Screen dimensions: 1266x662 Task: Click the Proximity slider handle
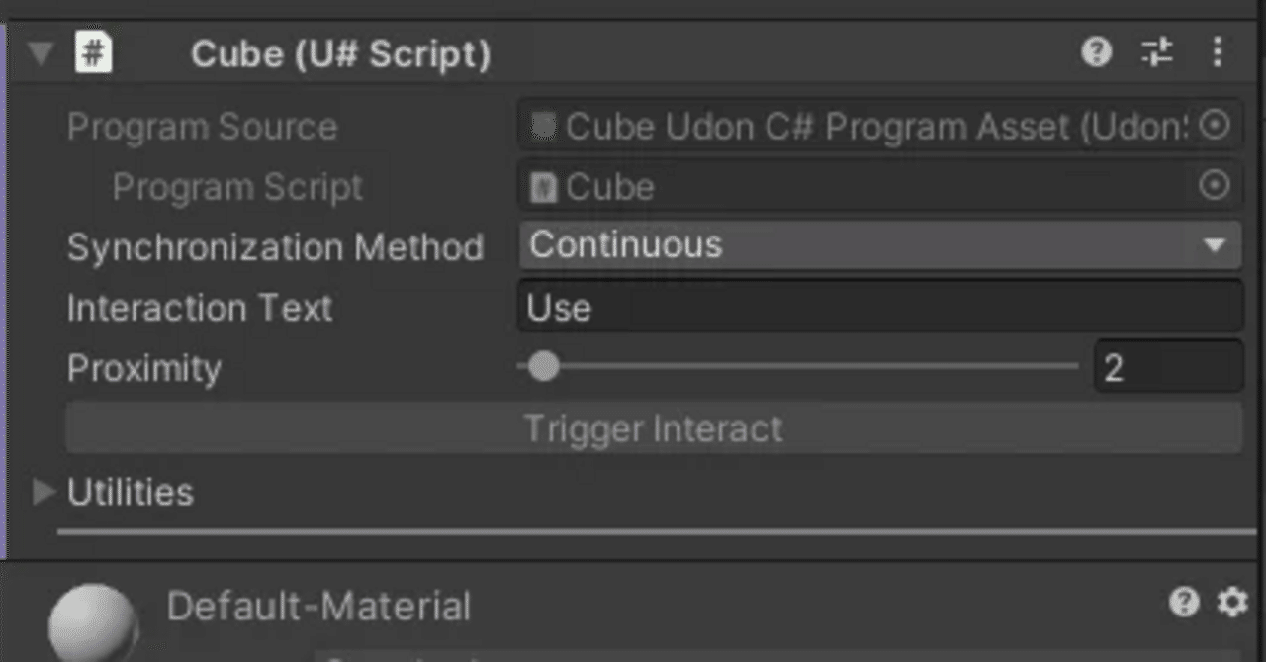543,367
